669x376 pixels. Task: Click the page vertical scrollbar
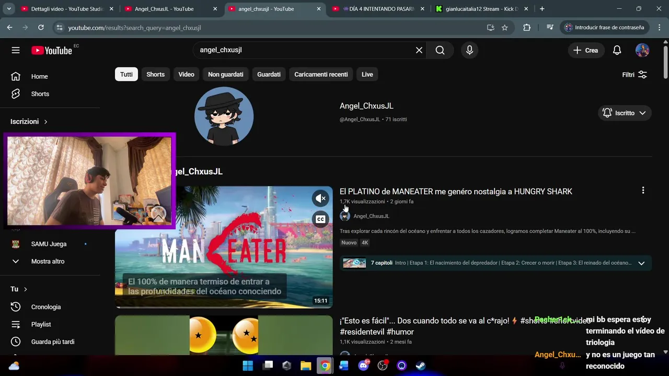point(665,63)
